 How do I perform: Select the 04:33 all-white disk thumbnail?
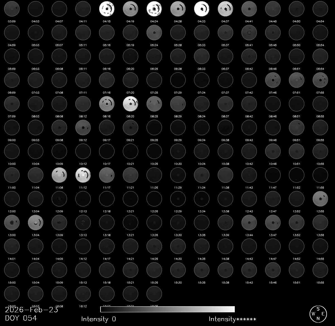202,8
